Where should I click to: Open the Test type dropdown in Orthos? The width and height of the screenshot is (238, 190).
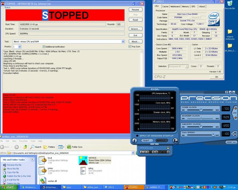(123, 42)
